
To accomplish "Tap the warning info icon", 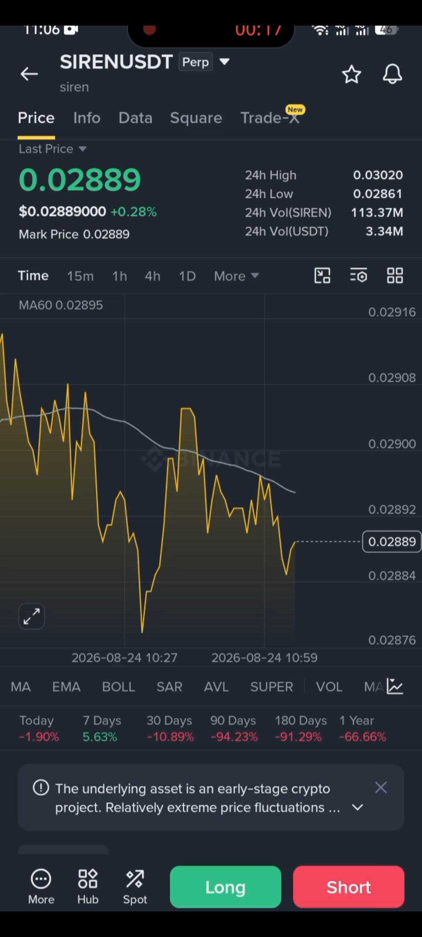I will point(41,788).
